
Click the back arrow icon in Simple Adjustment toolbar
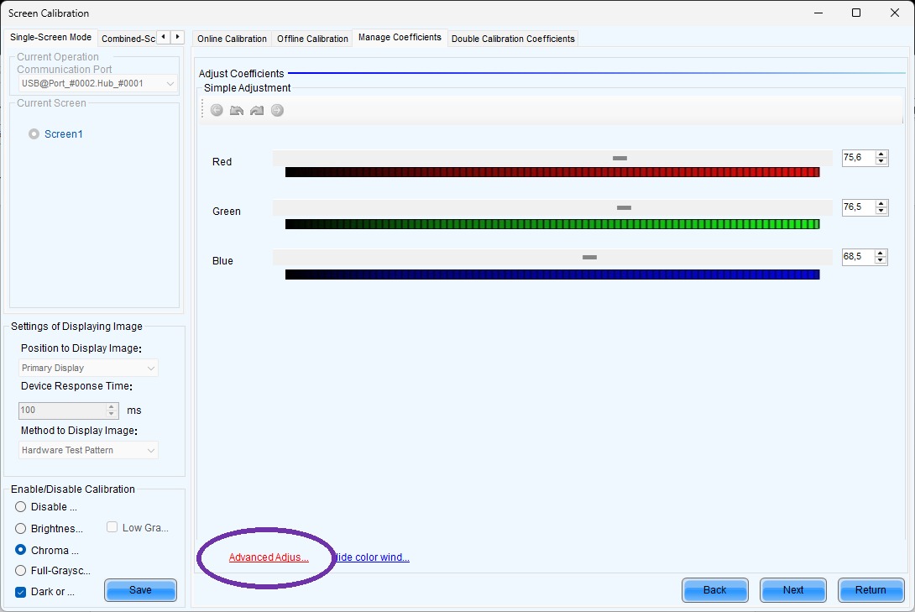(x=217, y=110)
